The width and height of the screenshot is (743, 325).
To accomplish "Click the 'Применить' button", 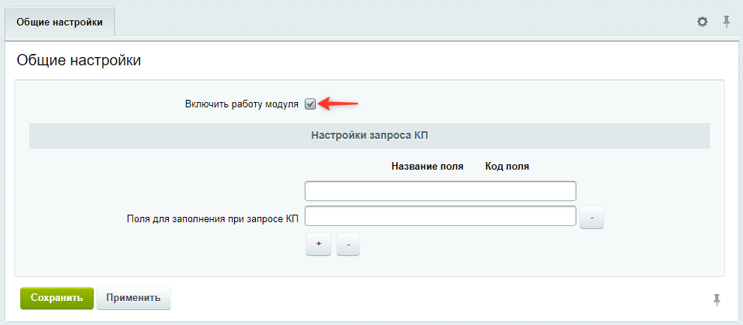I will (x=133, y=298).
